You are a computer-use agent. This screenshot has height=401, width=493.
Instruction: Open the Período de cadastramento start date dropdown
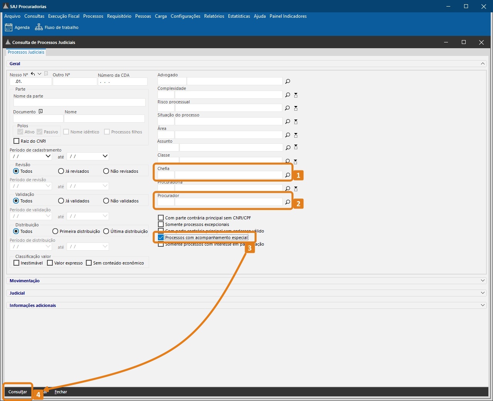tap(48, 156)
